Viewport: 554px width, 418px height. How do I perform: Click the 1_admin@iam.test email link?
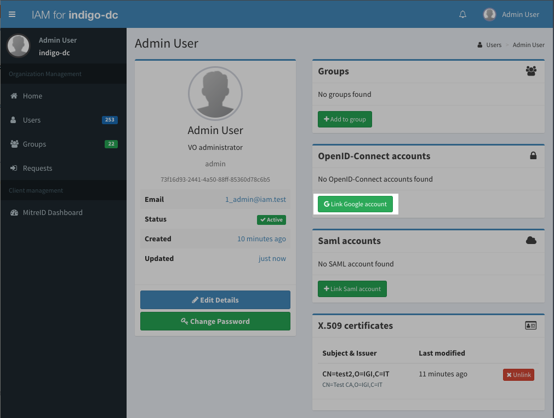255,200
